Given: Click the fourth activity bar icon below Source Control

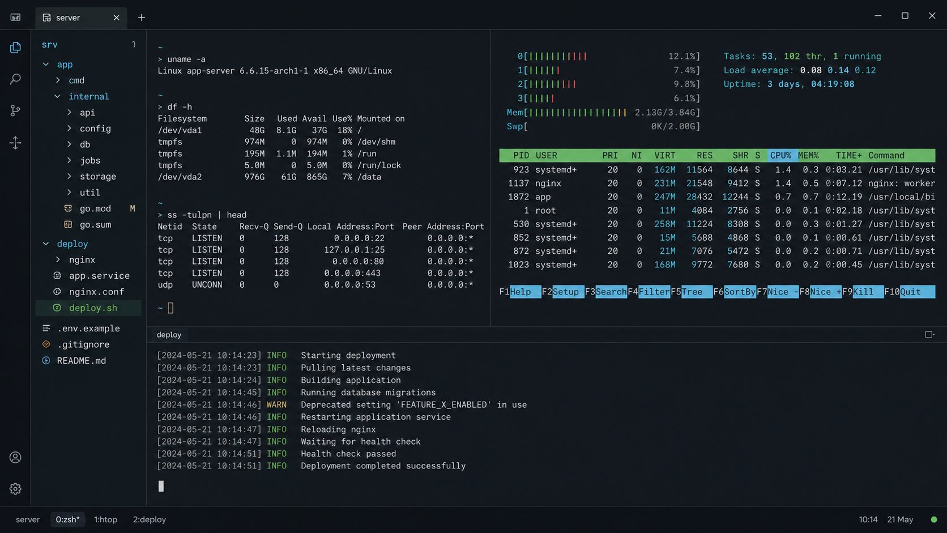Looking at the screenshot, I should [x=15, y=142].
